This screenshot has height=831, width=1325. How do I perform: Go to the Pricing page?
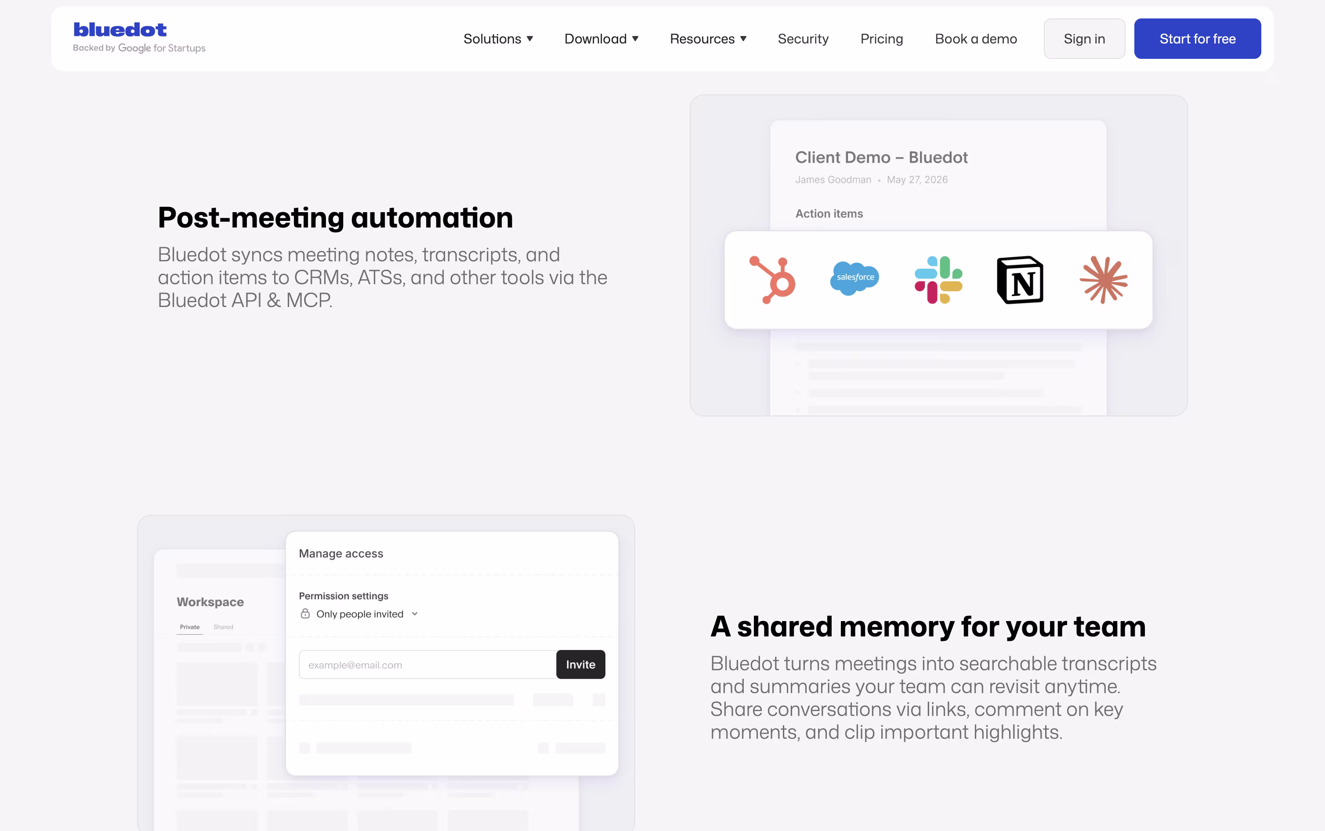point(881,39)
